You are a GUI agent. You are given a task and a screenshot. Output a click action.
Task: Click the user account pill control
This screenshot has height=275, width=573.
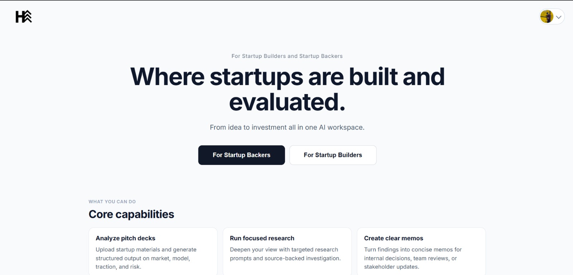coord(552,16)
